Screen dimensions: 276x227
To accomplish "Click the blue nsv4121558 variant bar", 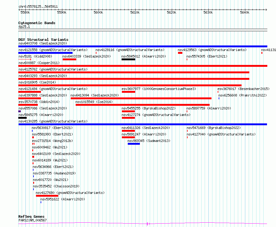I will tap(45, 53).
